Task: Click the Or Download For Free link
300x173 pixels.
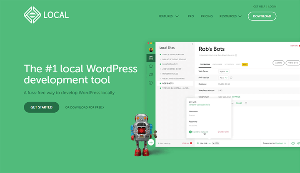Action: point(85,107)
